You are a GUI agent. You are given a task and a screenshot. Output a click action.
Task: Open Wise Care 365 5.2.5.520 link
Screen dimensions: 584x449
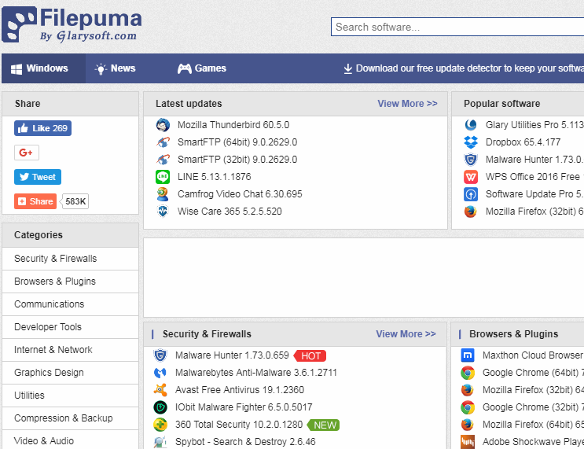230,212
